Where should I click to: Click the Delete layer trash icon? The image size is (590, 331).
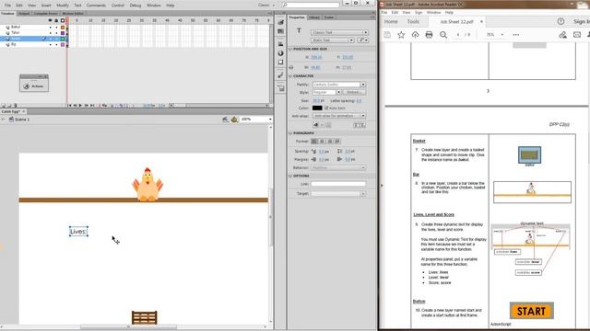15,106
